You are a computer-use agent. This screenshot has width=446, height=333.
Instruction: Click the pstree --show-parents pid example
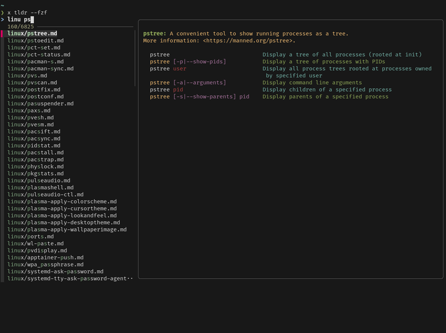coord(199,97)
